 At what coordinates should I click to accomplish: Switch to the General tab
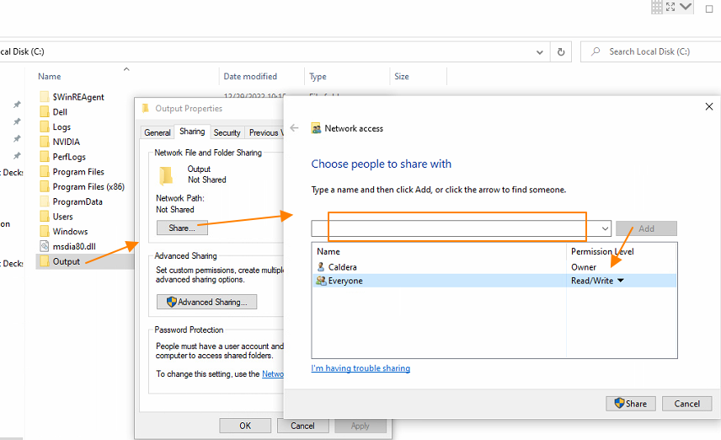pyautogui.click(x=158, y=132)
